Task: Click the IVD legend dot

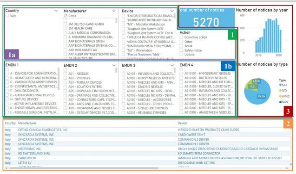Action: [280, 91]
